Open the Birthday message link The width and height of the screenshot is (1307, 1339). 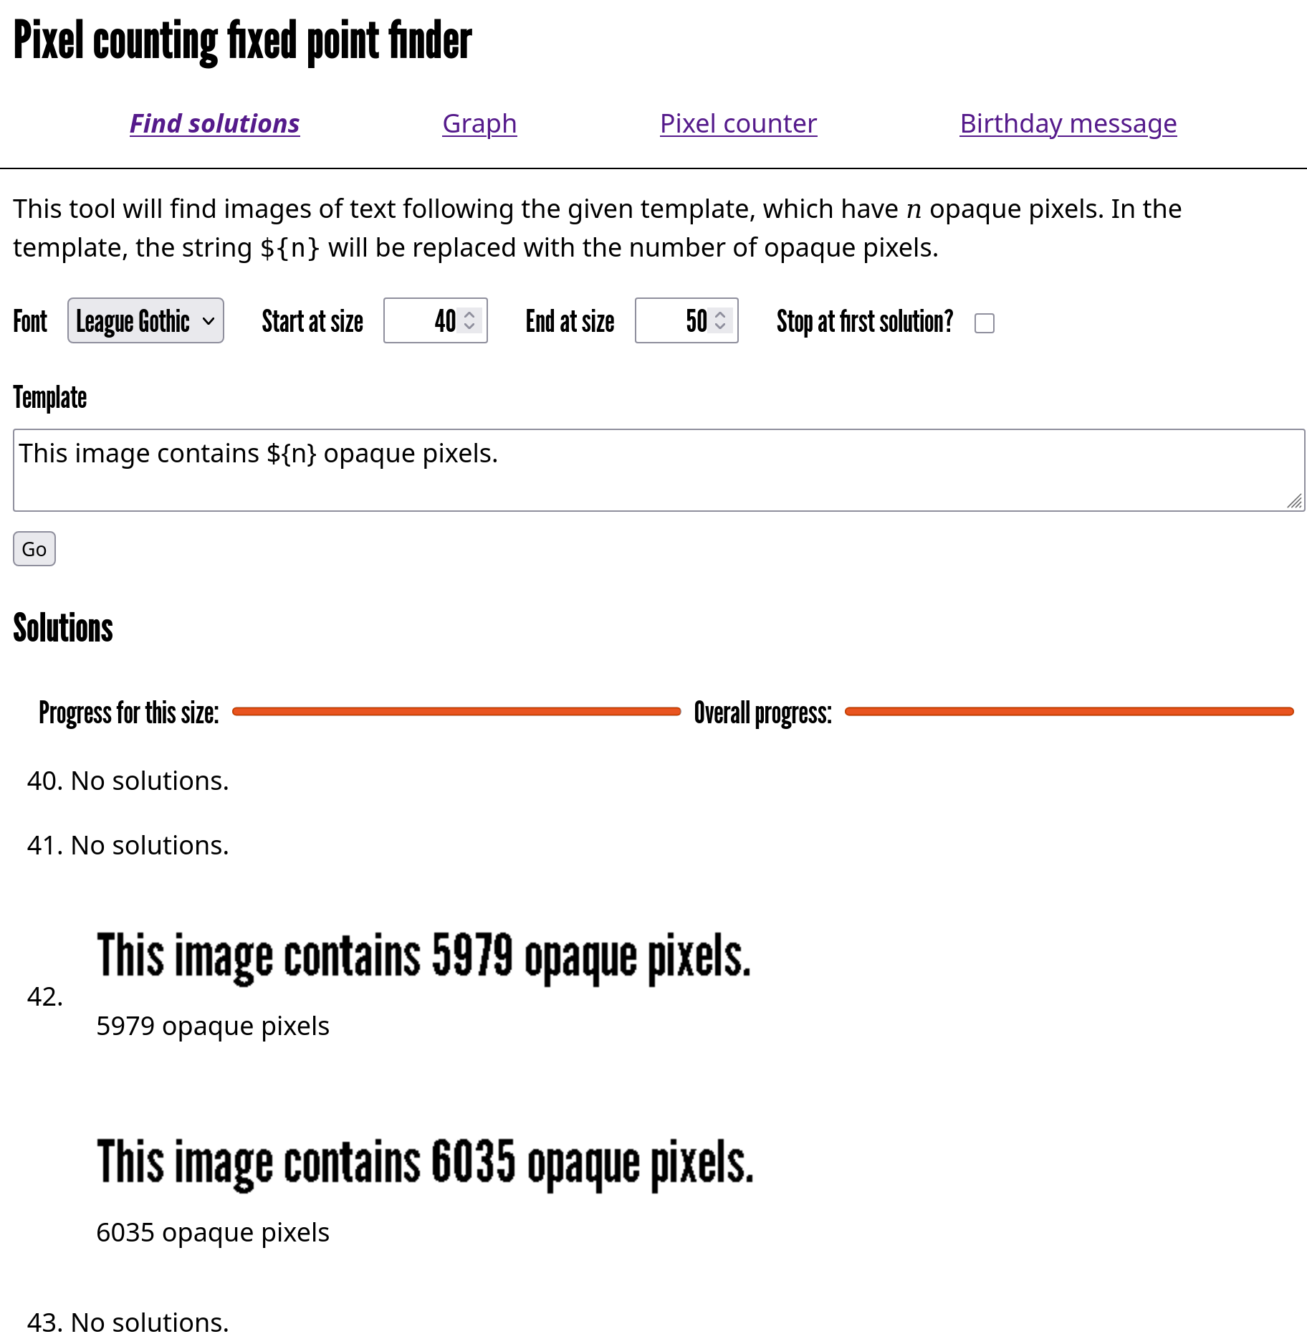tap(1068, 124)
